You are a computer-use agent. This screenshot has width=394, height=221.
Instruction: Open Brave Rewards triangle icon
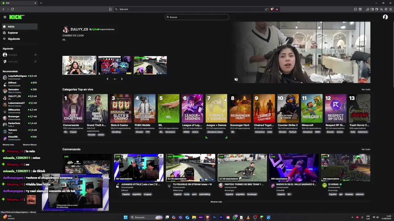[x=277, y=9]
